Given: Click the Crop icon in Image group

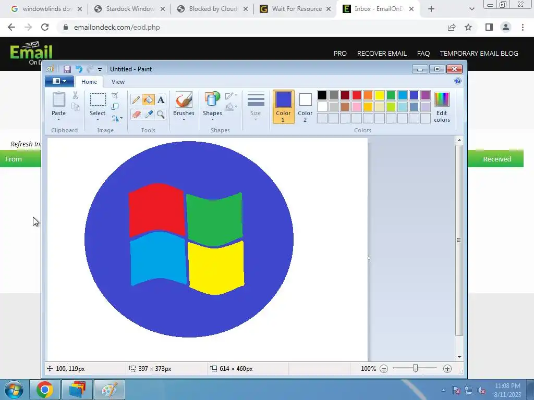Looking at the screenshot, I should [115, 95].
